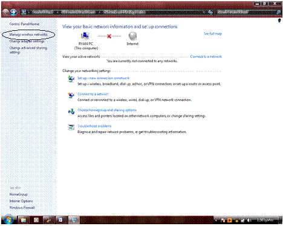Click the orange square tray icon

230,221
